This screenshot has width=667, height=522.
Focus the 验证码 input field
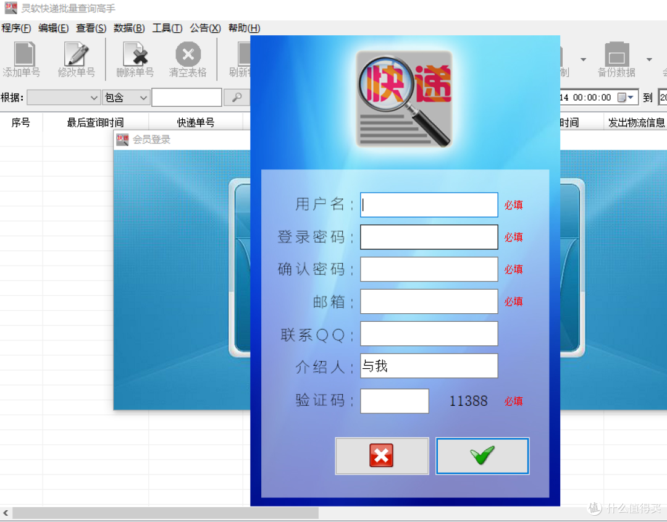point(394,401)
